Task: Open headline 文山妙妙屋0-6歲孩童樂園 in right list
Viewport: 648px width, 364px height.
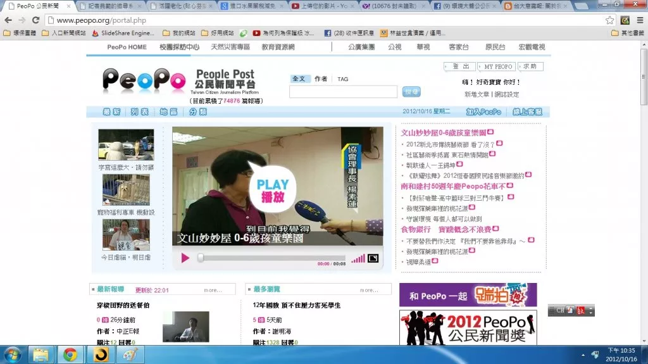Action: [x=443, y=133]
